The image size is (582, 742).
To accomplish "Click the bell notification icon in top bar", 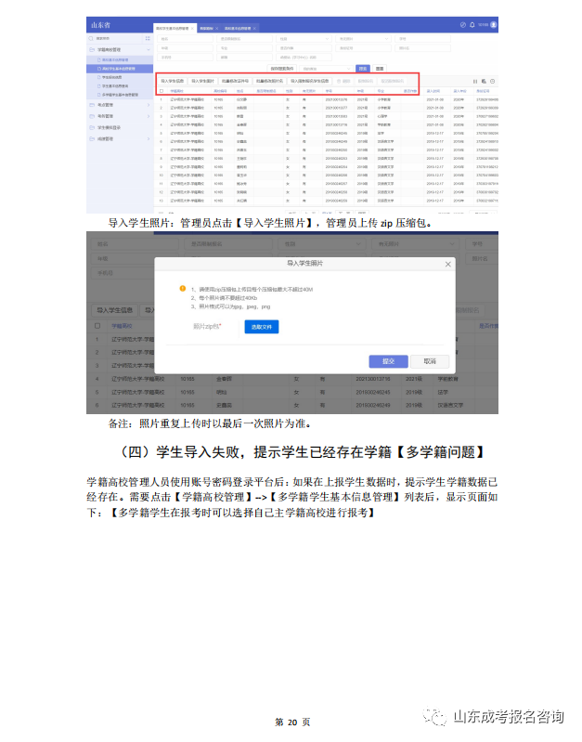I will click(472, 24).
